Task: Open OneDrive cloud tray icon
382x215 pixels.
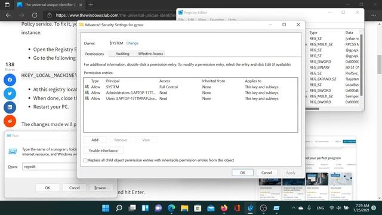Action: point(301,208)
